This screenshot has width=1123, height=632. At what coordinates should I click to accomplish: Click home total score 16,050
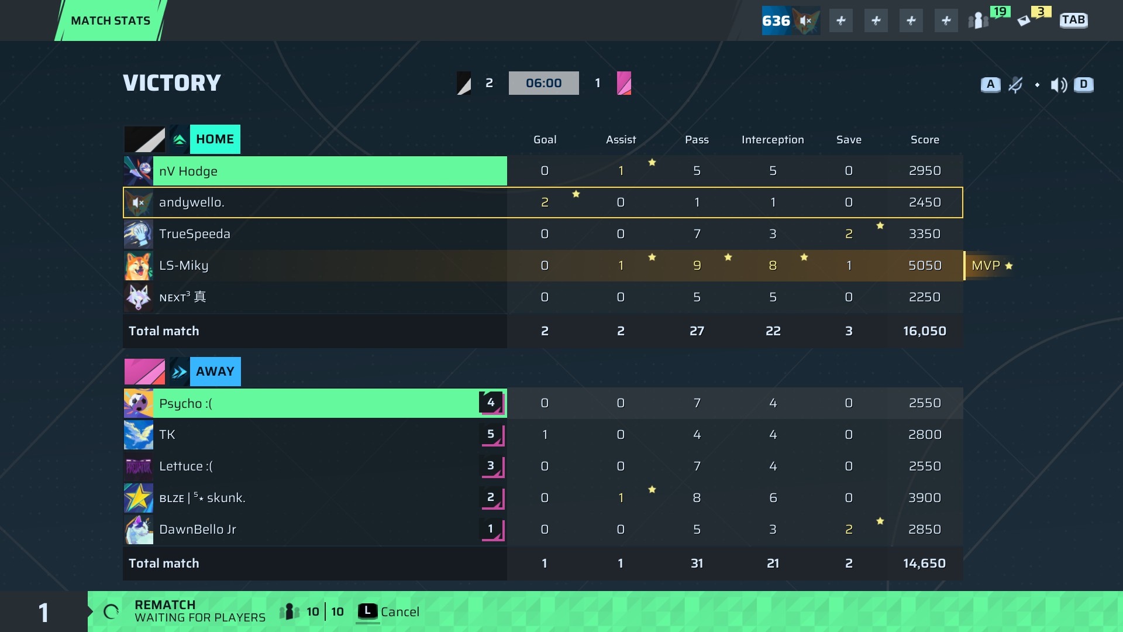[925, 331]
